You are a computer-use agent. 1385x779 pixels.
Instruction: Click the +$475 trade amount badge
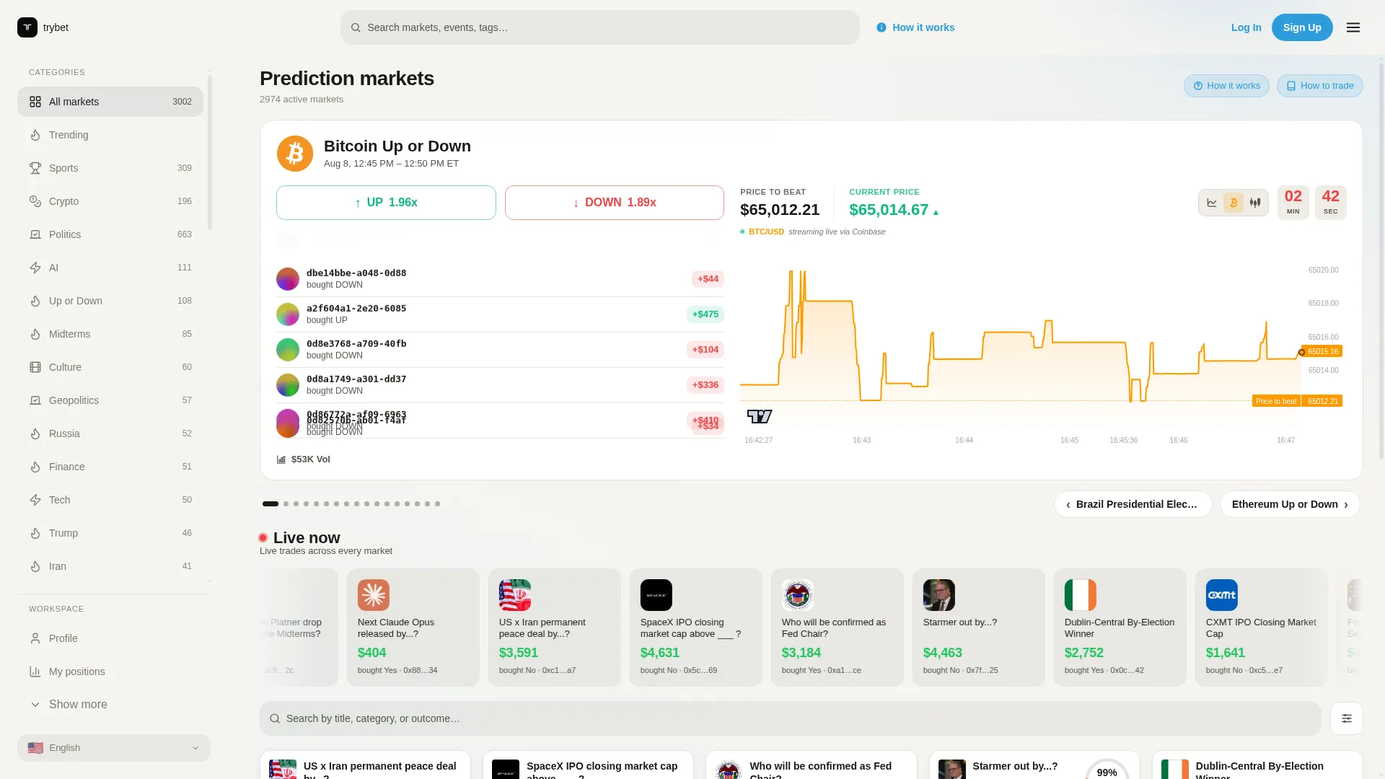pos(705,314)
